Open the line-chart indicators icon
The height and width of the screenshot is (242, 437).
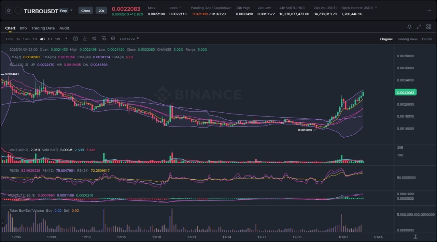pos(85,39)
